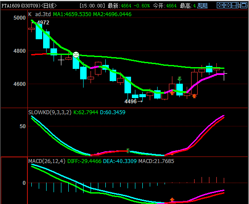This screenshot has height=204, width=249.
Task: Select the MA2:4696.0446 value label
Action: click(x=112, y=14)
